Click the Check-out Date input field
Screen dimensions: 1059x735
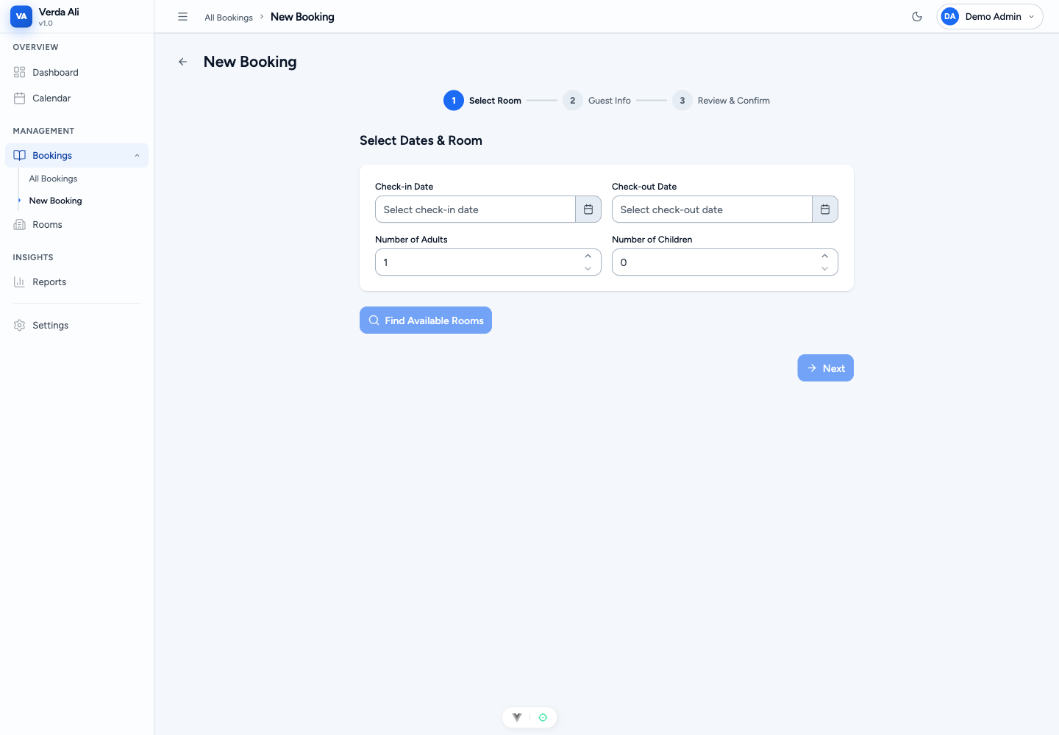[712, 209]
